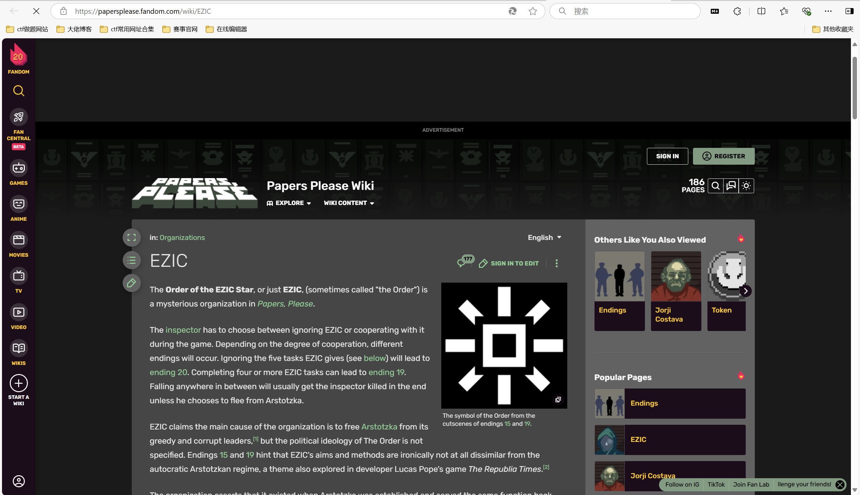The height and width of the screenshot is (495, 860).
Task: Open 其他收藏夹 bookmarks folder
Action: click(832, 29)
